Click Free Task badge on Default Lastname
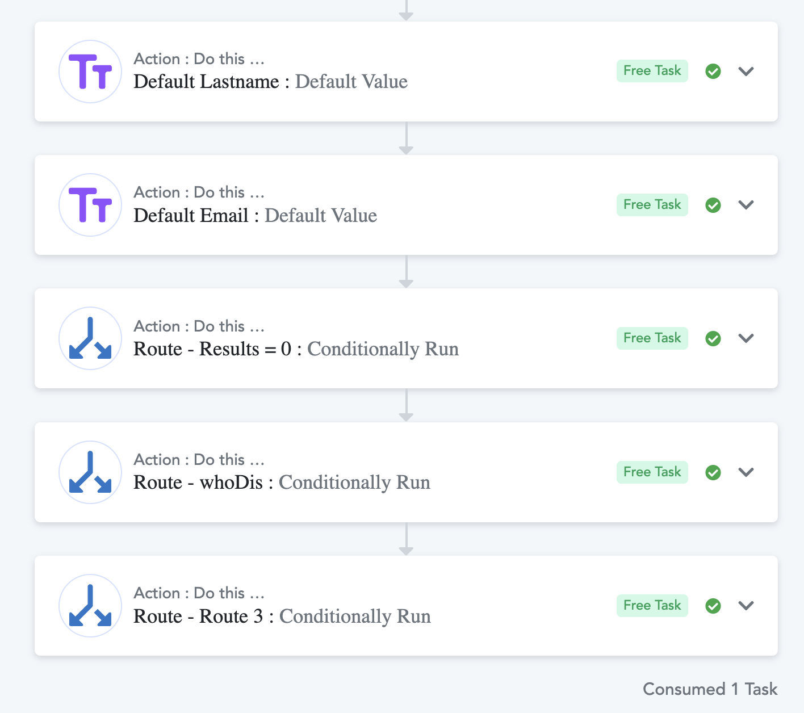The height and width of the screenshot is (713, 804). coord(652,71)
